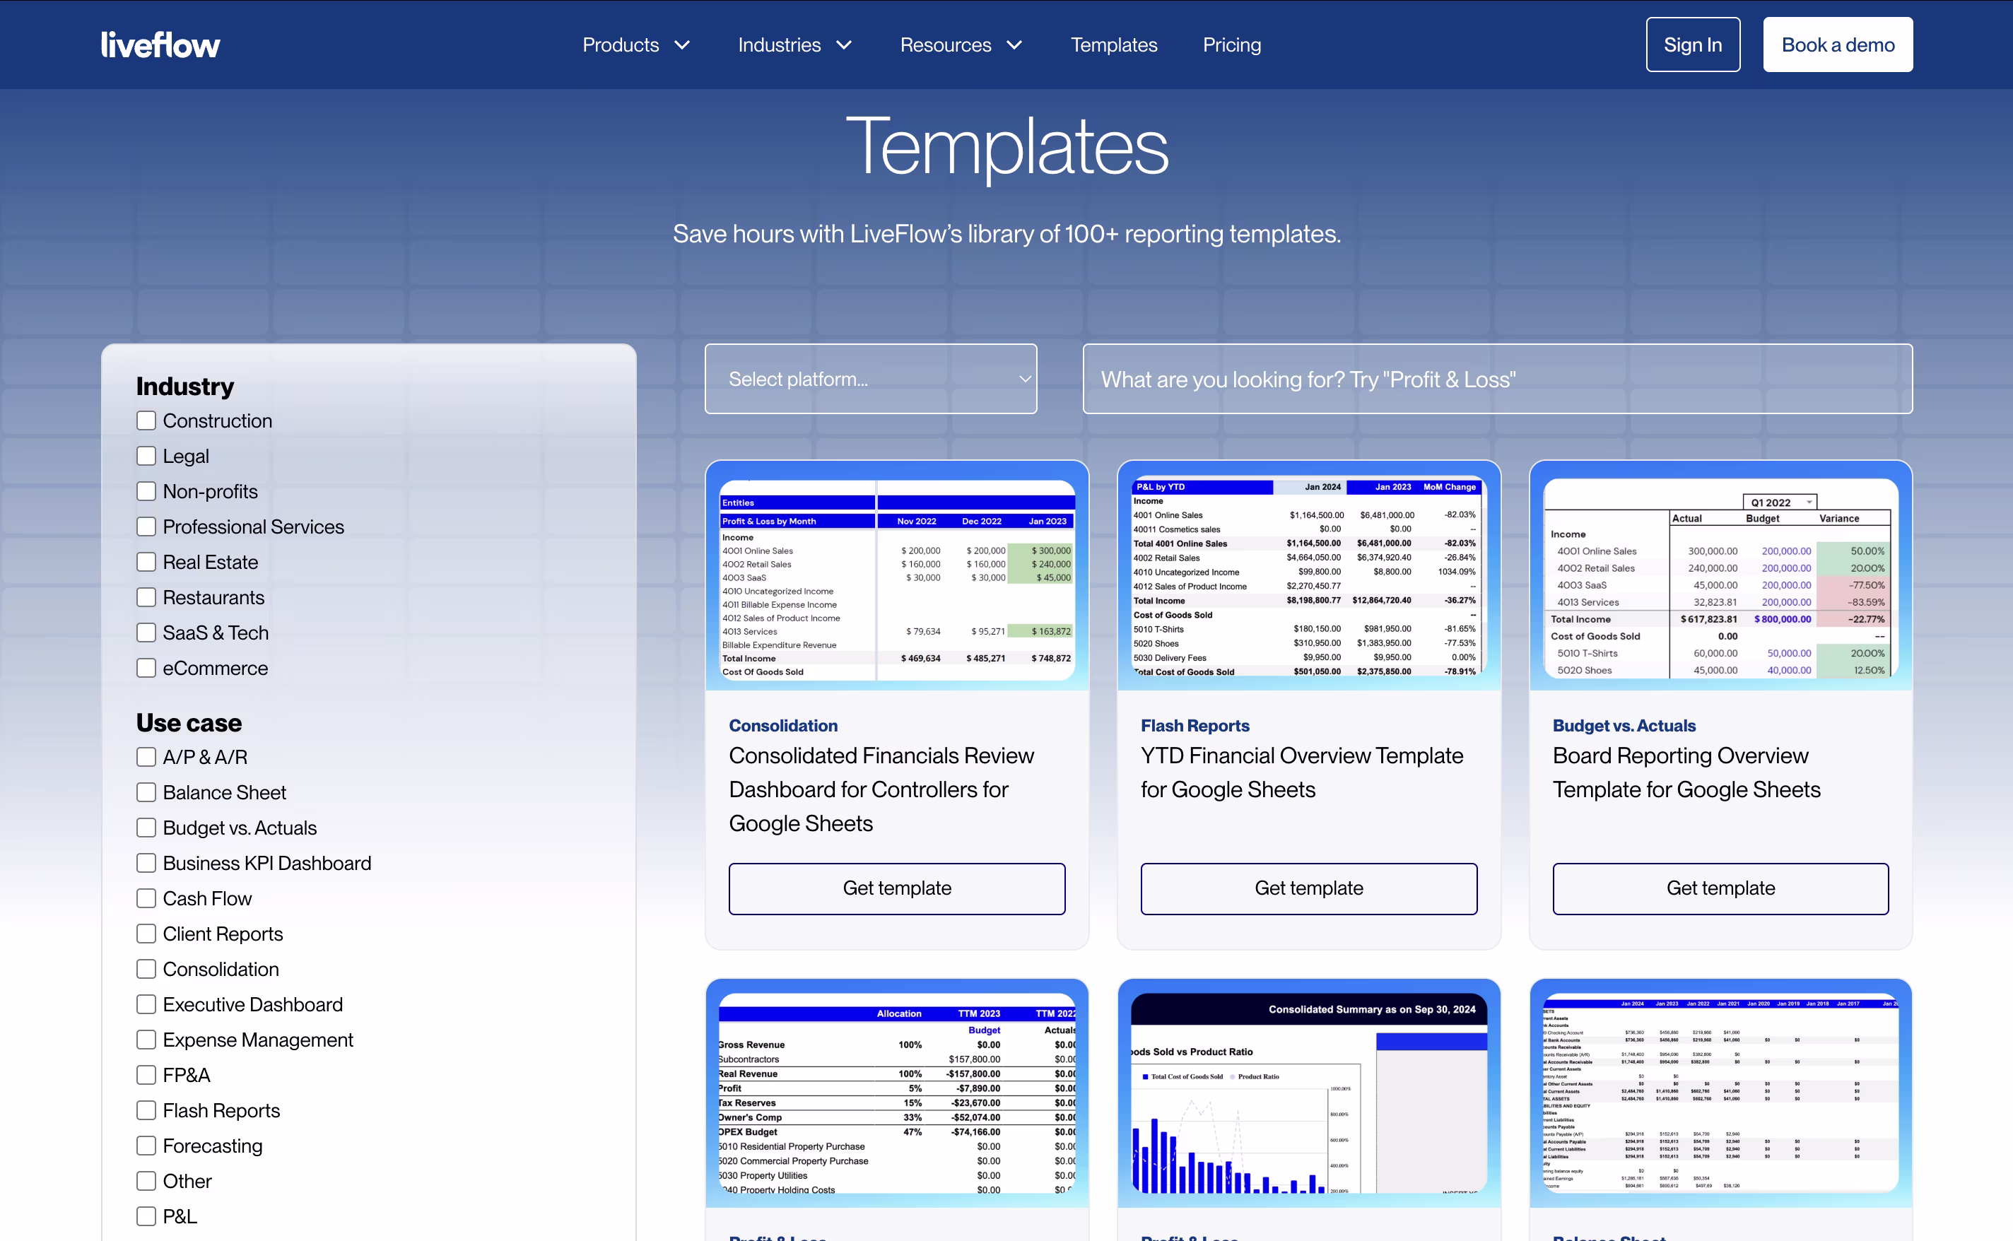The width and height of the screenshot is (2013, 1241).
Task: Check the A/P & A/R use case
Action: [x=146, y=757]
